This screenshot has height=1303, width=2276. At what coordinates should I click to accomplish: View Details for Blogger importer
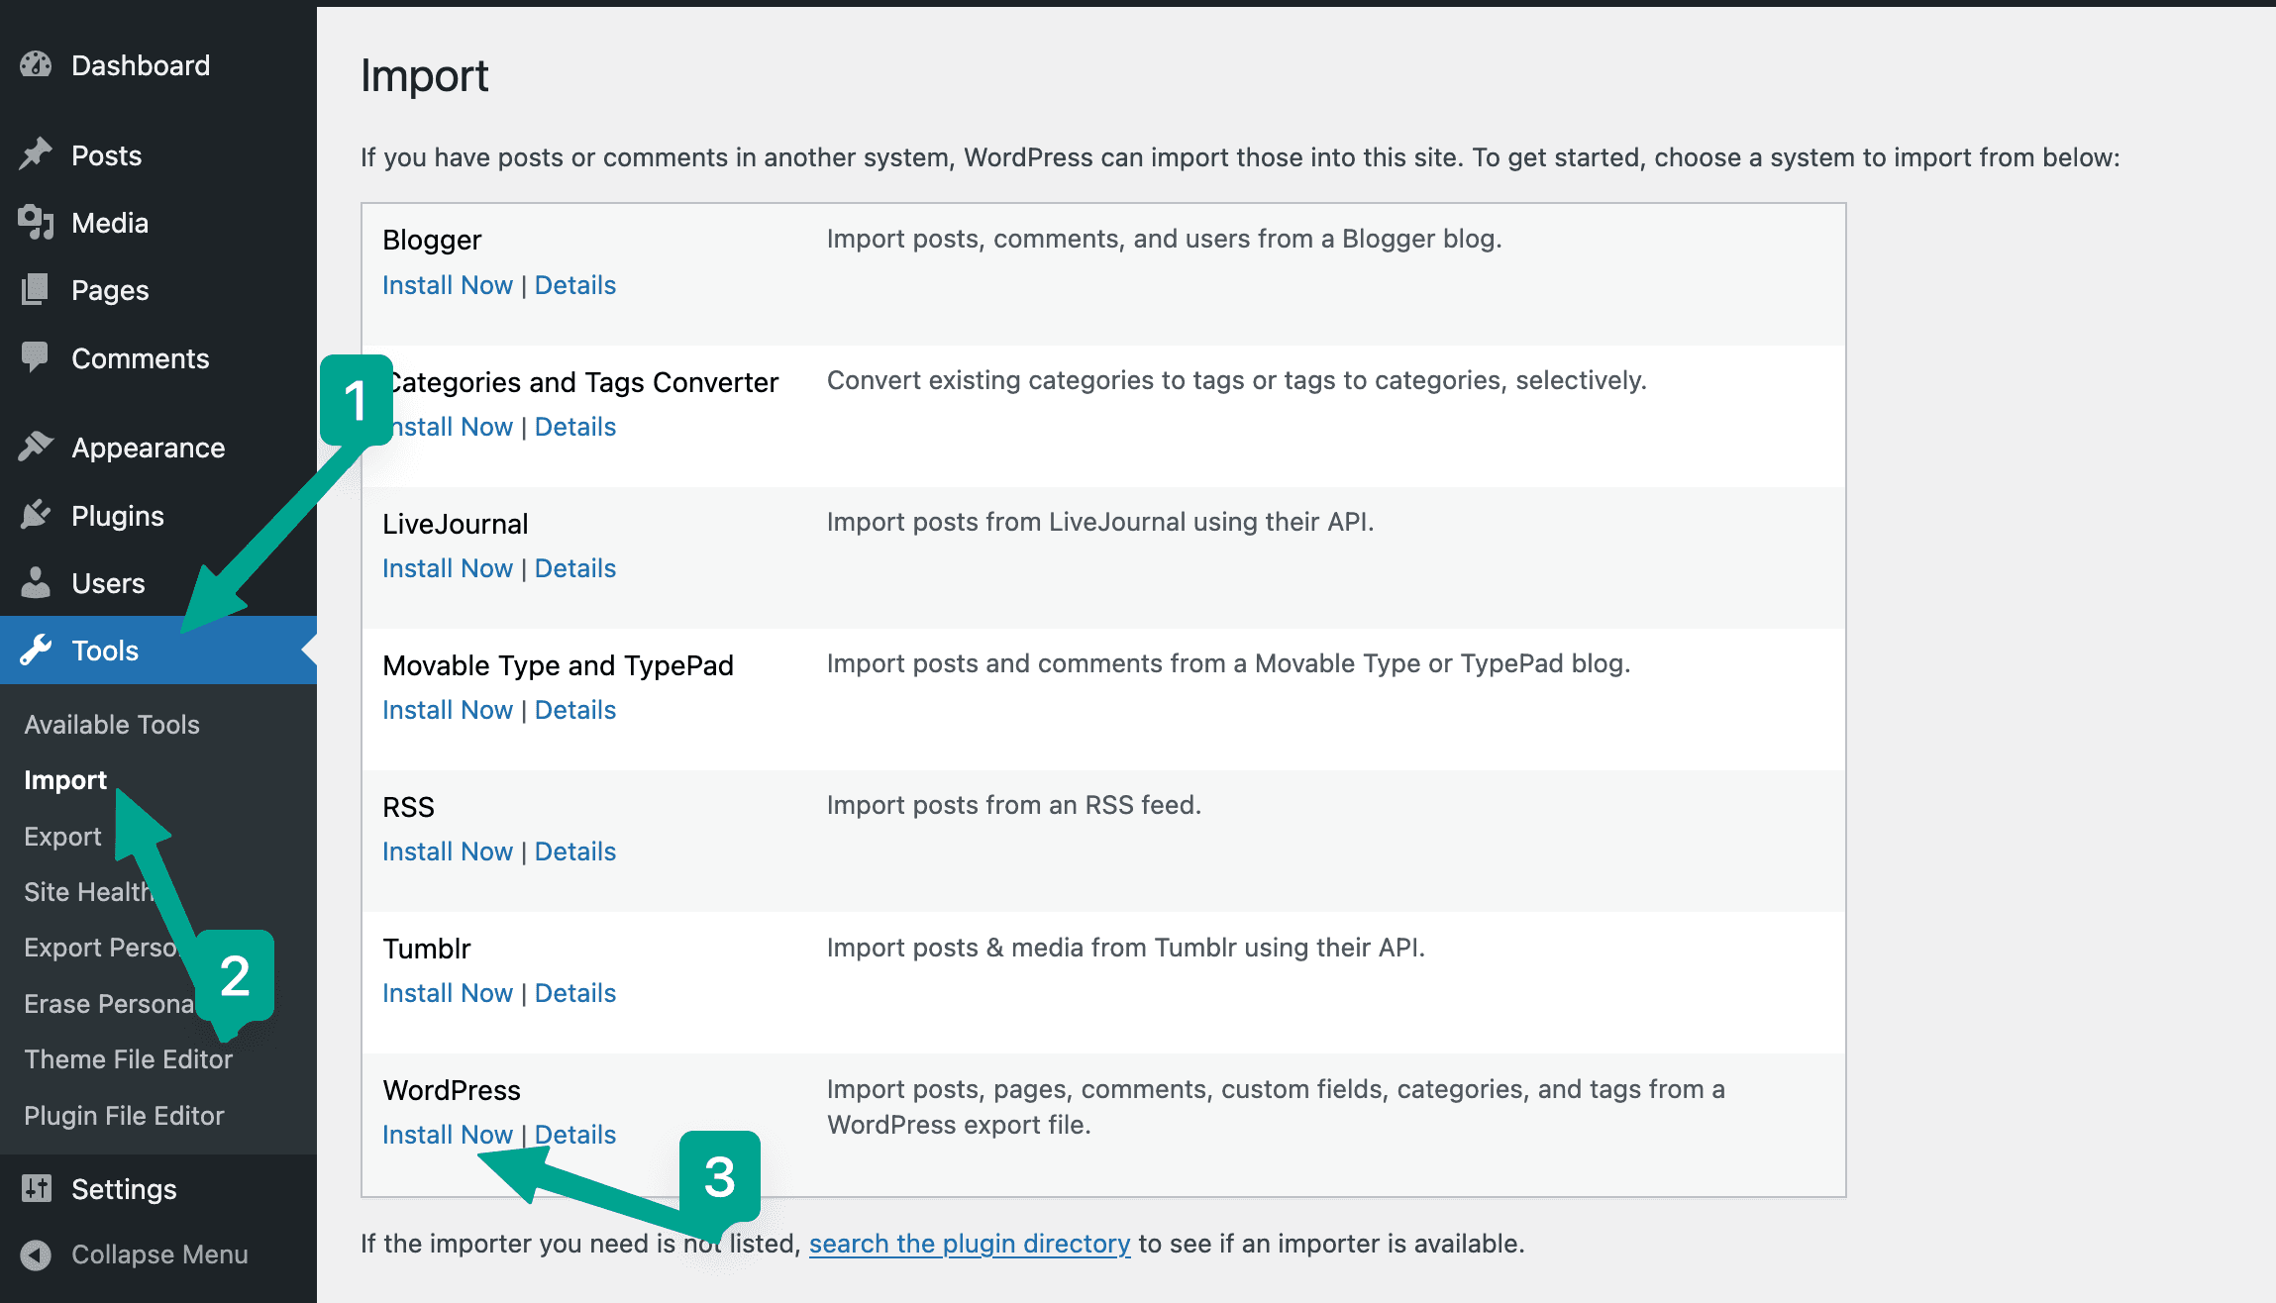(574, 285)
